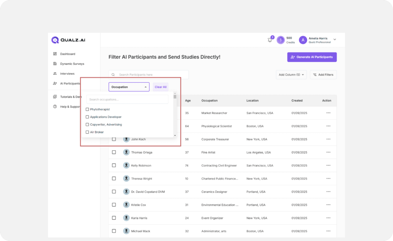Click the occupation list scrollbar down arrow
Screen dimensions: 393x241
(175, 135)
